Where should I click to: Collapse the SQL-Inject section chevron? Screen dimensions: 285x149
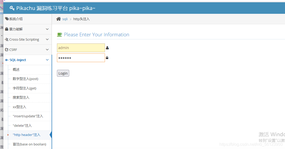point(47,60)
